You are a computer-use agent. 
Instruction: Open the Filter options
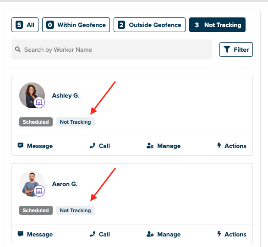pos(236,49)
